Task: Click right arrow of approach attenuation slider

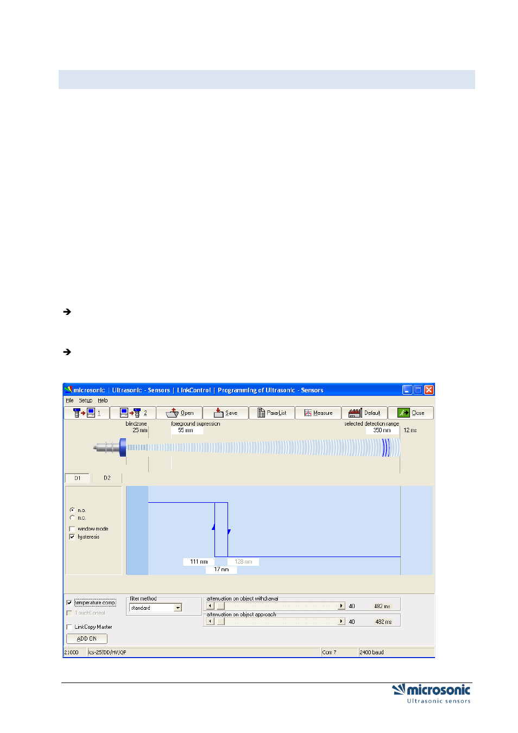Action: click(x=341, y=621)
